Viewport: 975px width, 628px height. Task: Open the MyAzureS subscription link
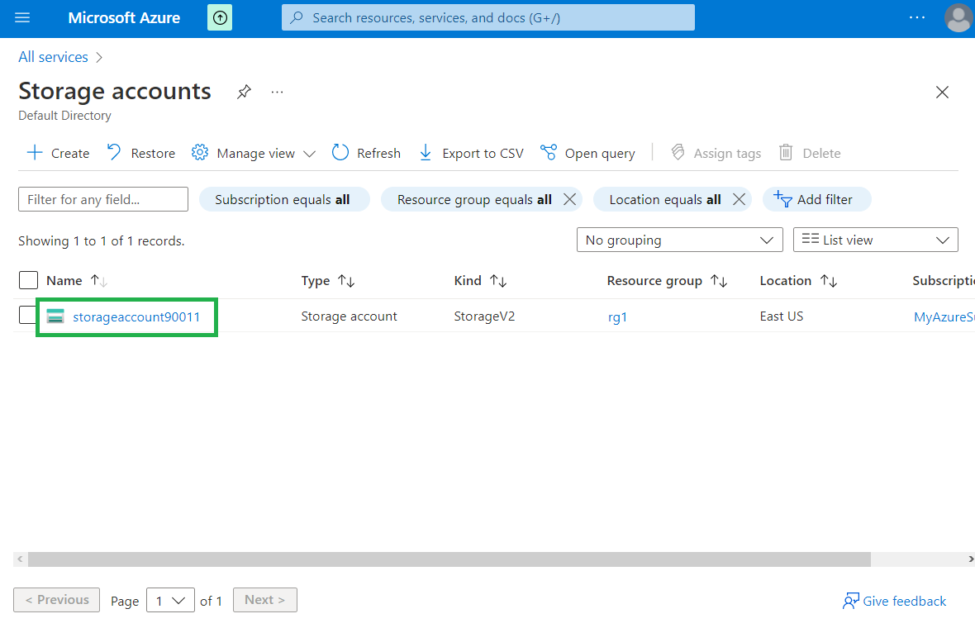944,317
